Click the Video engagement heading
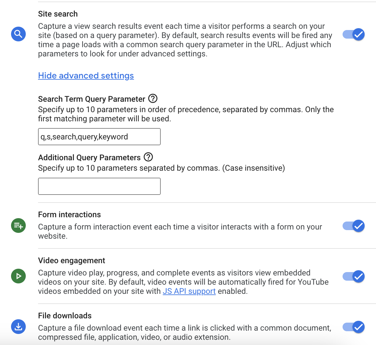 pos(71,260)
